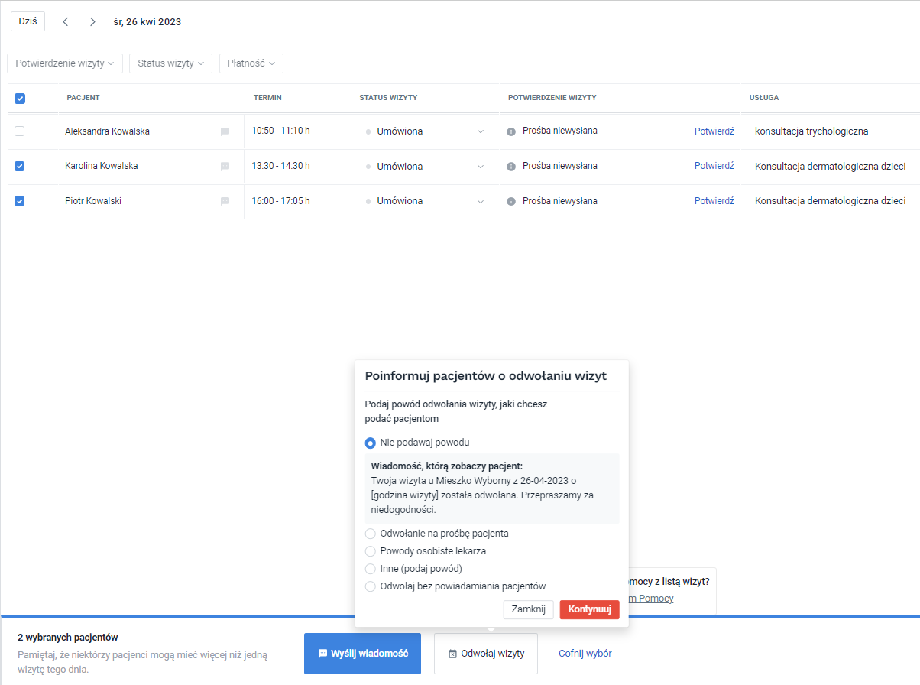Check Aleksandra Kowalska's selection checkbox
920x685 pixels.
point(19,131)
